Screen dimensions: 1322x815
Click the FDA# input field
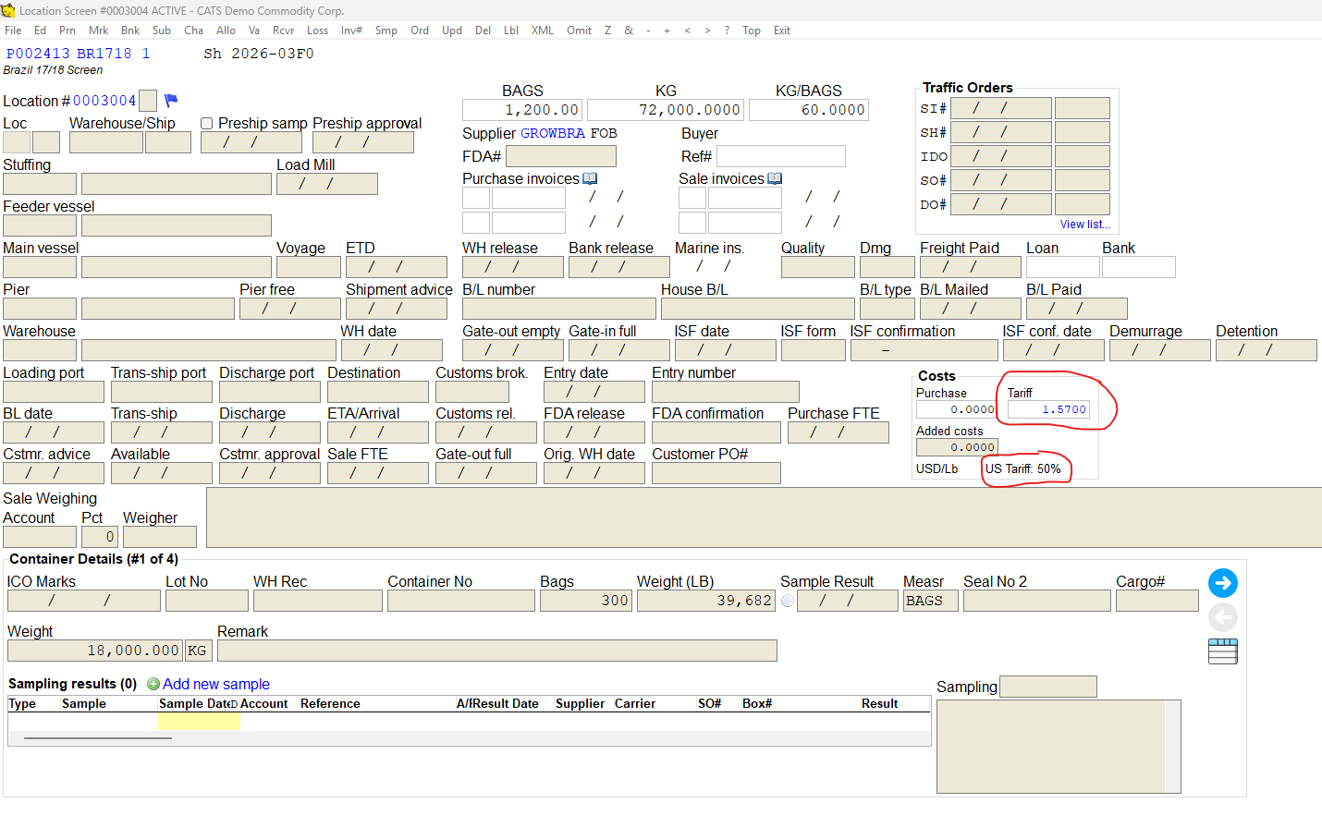click(x=561, y=156)
